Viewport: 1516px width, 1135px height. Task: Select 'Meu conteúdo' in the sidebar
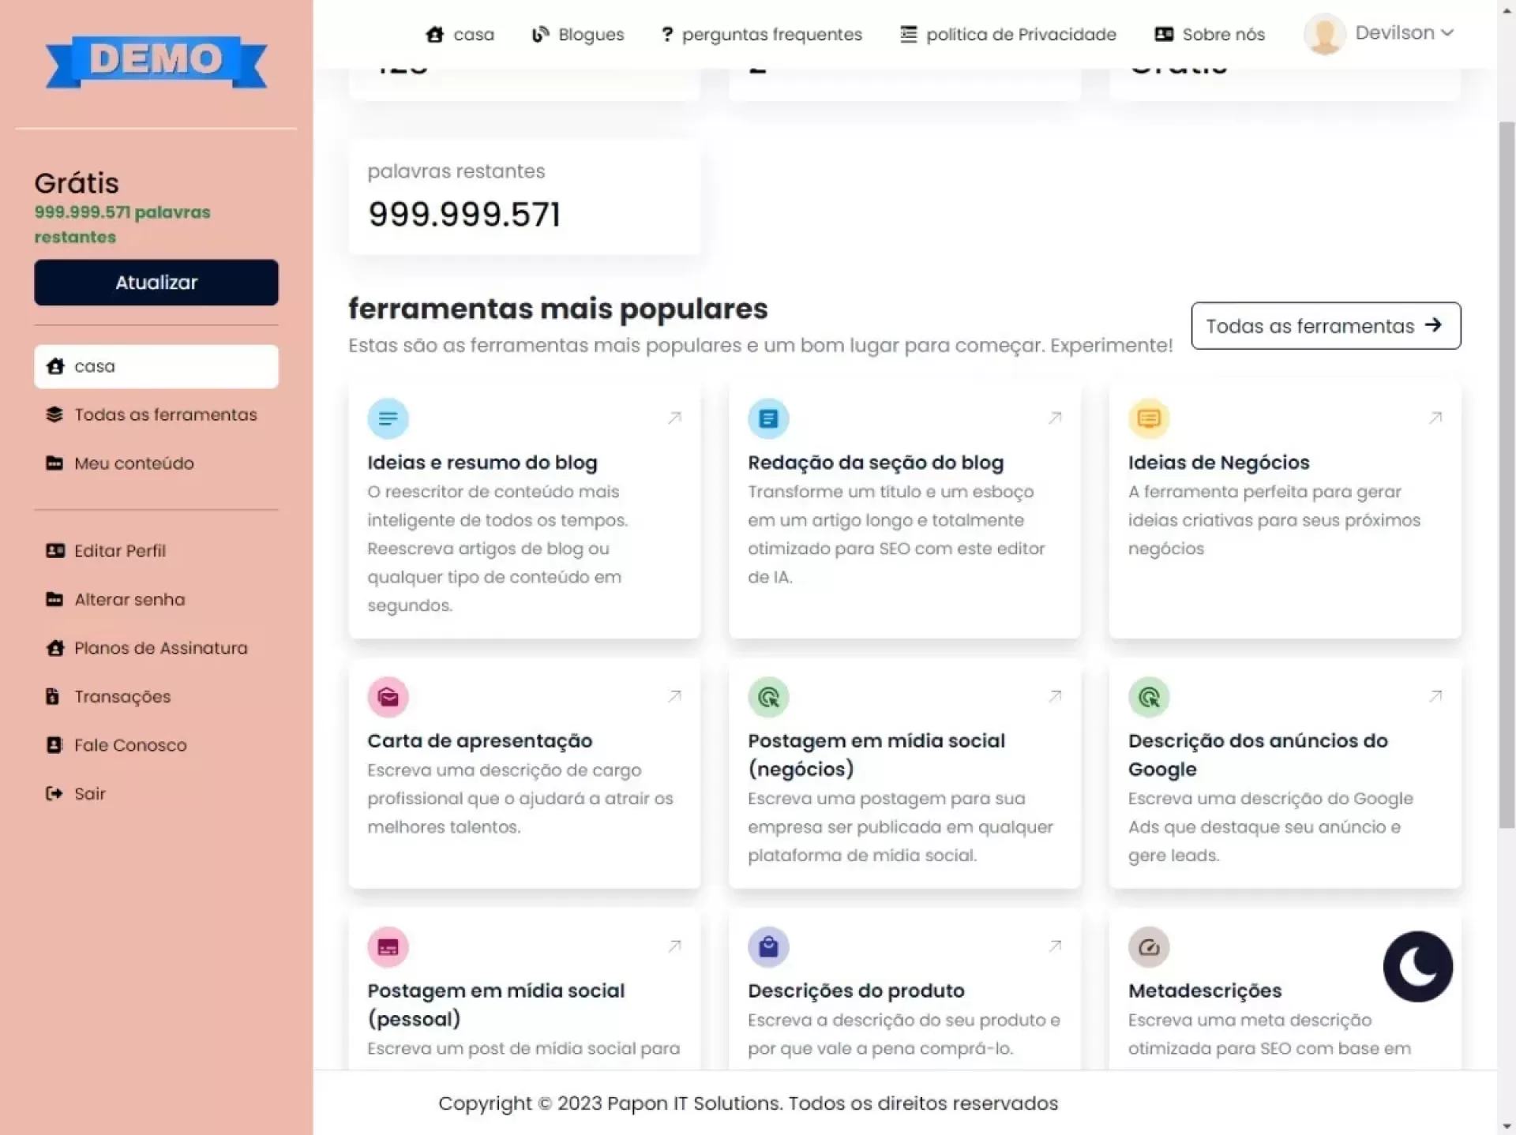tap(133, 463)
